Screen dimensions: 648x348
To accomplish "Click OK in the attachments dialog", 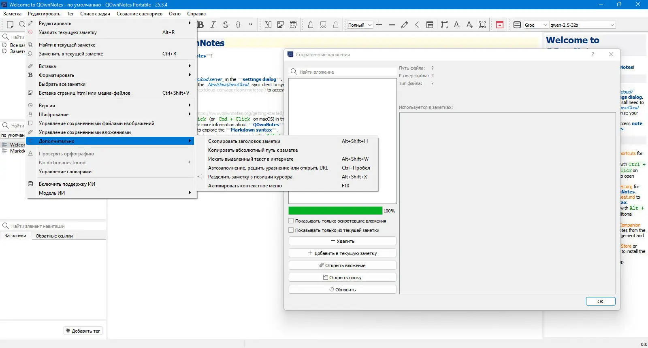I will (x=600, y=301).
